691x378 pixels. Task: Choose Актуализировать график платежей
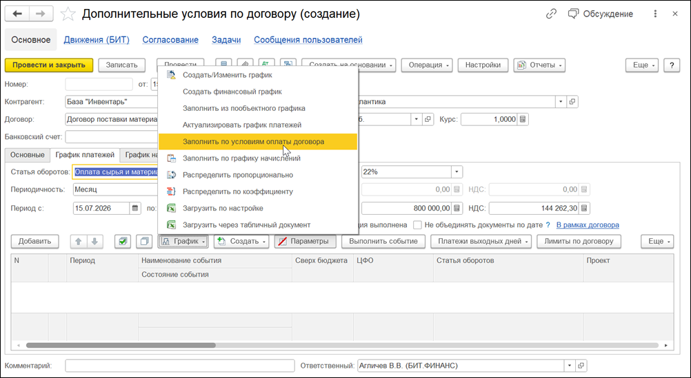[258, 125]
